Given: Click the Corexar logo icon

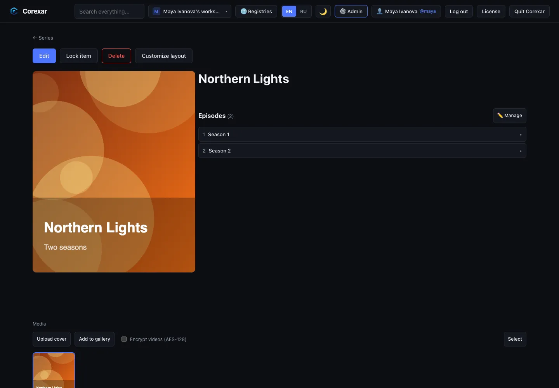Looking at the screenshot, I should pyautogui.click(x=14, y=11).
